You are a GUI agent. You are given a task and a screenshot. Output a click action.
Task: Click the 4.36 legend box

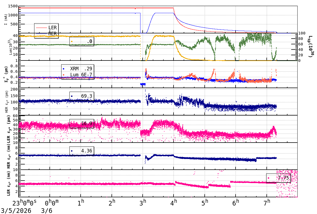pos(82,151)
